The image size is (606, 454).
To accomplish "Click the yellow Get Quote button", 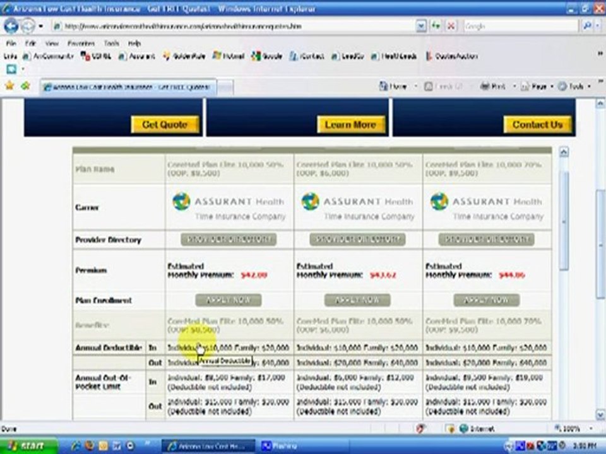I will pyautogui.click(x=165, y=125).
